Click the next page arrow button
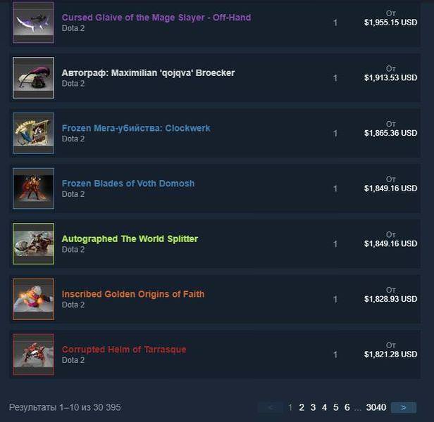Screen dimensions: 434x422 (x=404, y=408)
